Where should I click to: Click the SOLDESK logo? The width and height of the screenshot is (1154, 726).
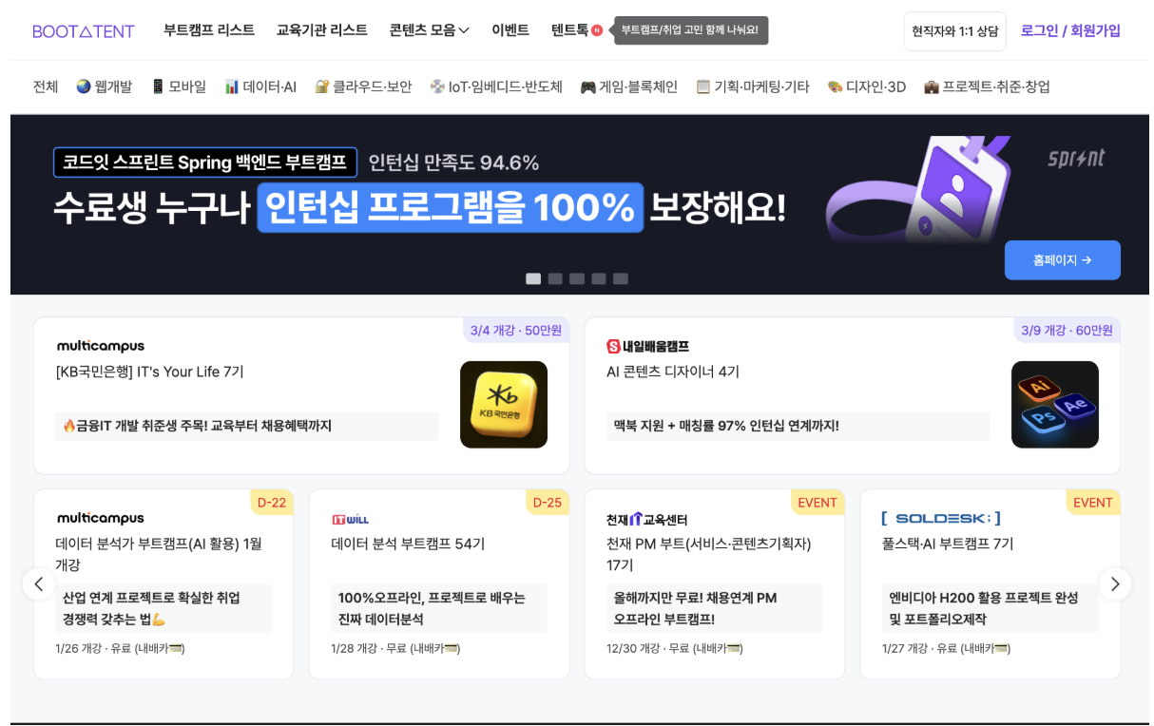point(941,518)
